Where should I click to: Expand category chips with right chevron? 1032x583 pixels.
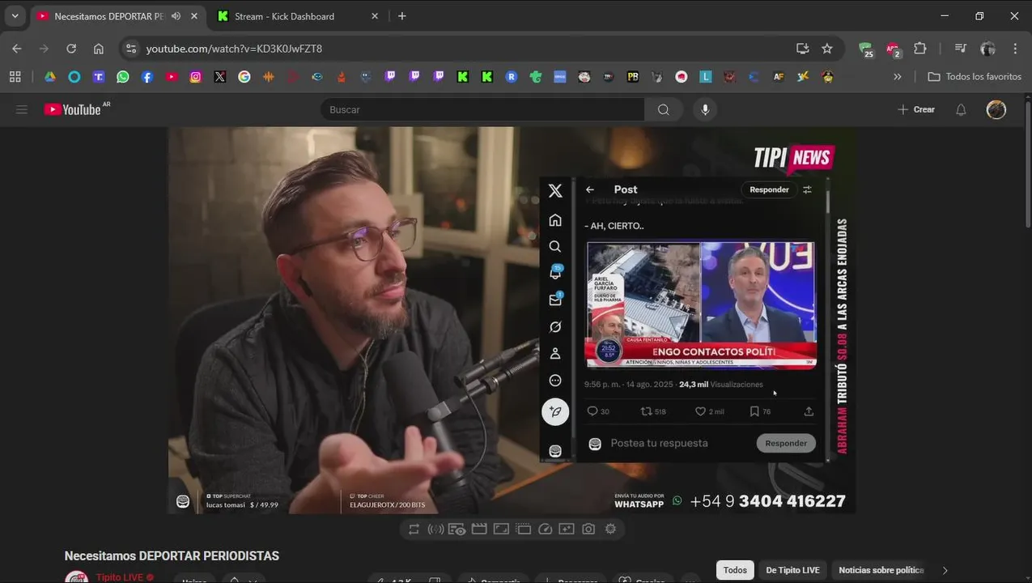945,570
